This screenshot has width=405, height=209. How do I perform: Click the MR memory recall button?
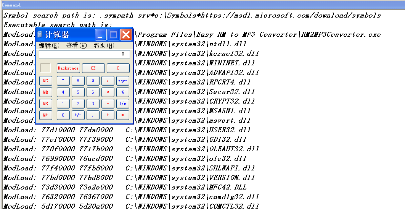46,92
